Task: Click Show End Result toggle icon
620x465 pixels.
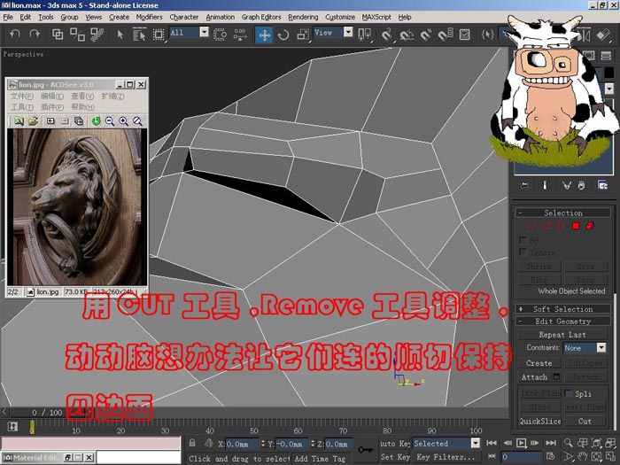Action: [545, 185]
